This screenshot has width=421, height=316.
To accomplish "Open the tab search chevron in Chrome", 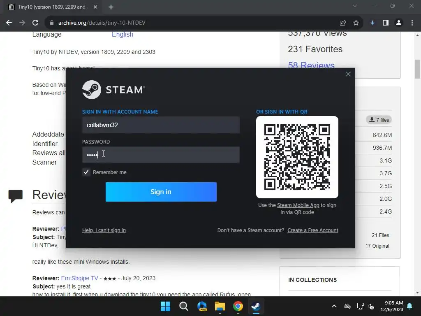I will 355,6.
